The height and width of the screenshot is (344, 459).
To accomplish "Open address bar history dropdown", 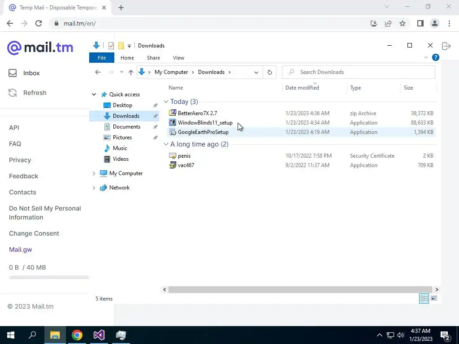I will tap(256, 73).
